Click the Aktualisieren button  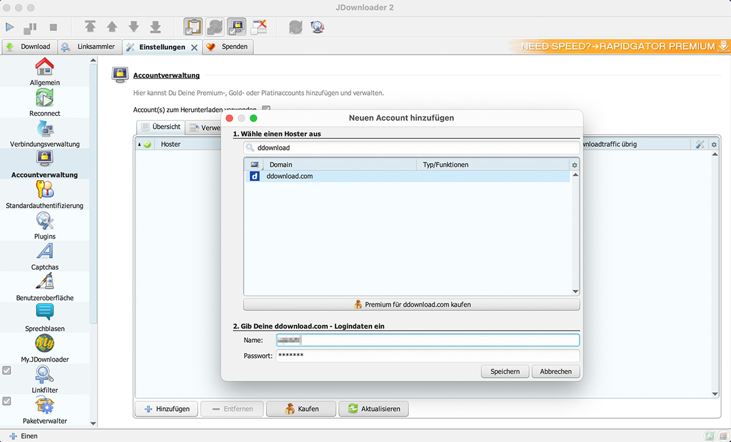(373, 409)
